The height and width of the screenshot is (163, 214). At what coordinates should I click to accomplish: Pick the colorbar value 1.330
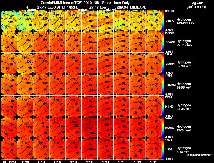[169, 150]
